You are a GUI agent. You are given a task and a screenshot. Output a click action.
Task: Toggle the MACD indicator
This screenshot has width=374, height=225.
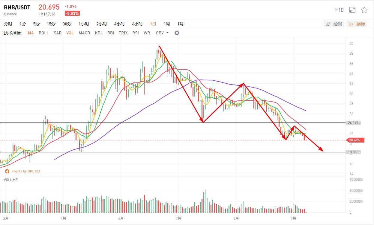click(84, 33)
